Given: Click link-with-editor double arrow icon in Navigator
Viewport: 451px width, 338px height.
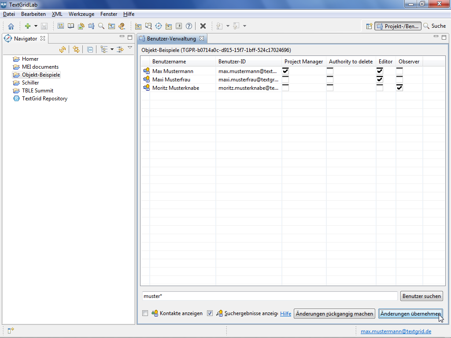Looking at the screenshot, I should coord(76,49).
